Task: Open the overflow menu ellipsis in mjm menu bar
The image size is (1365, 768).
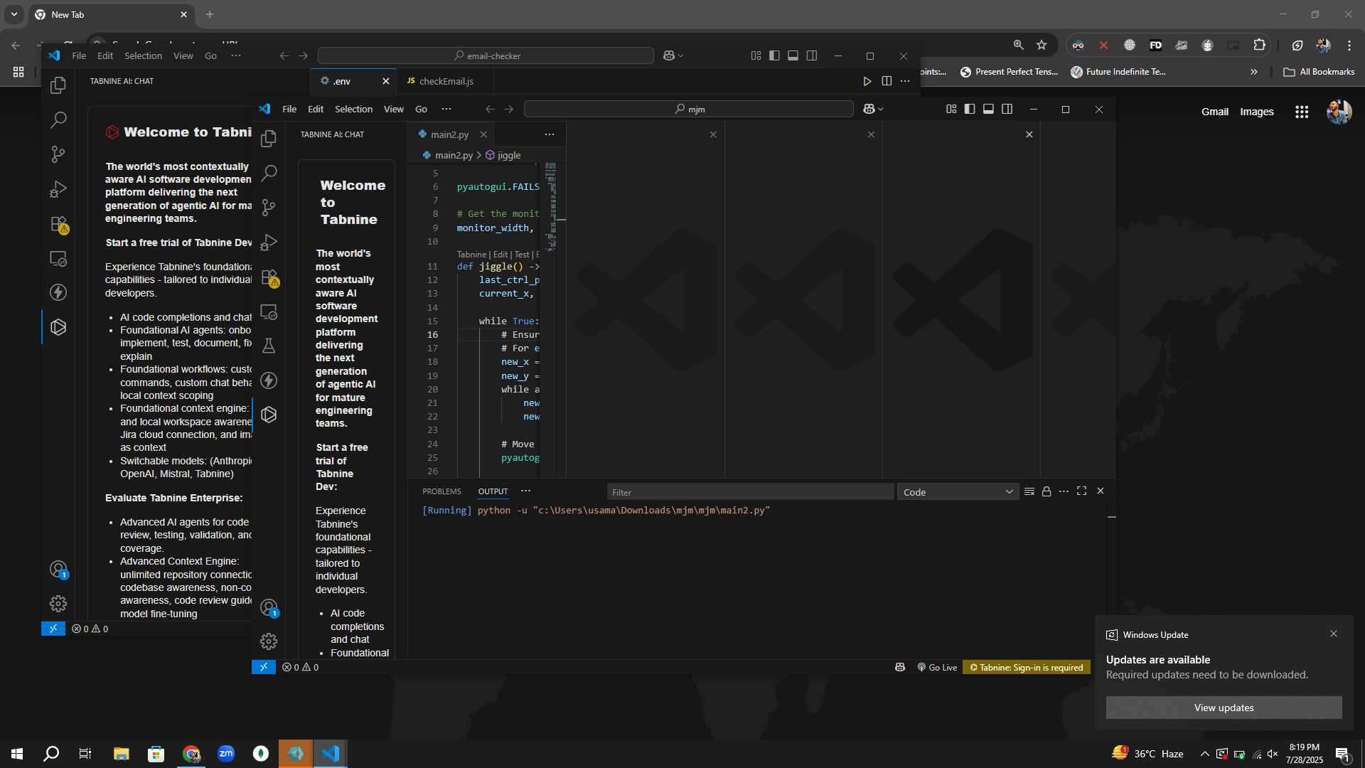Action: [446, 109]
